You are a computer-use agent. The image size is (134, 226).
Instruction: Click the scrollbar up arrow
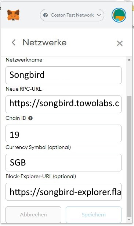(x=129, y=60)
